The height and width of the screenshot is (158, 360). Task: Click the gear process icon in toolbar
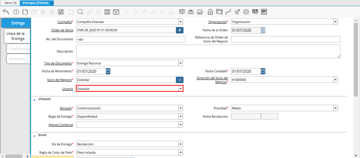(246, 12)
